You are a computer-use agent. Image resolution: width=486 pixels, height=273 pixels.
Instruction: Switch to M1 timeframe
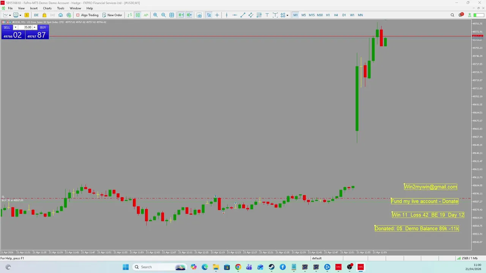295,15
